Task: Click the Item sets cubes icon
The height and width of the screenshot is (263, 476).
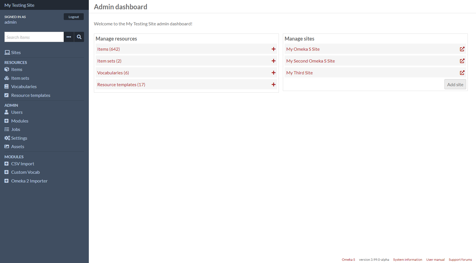Action: coord(7,78)
